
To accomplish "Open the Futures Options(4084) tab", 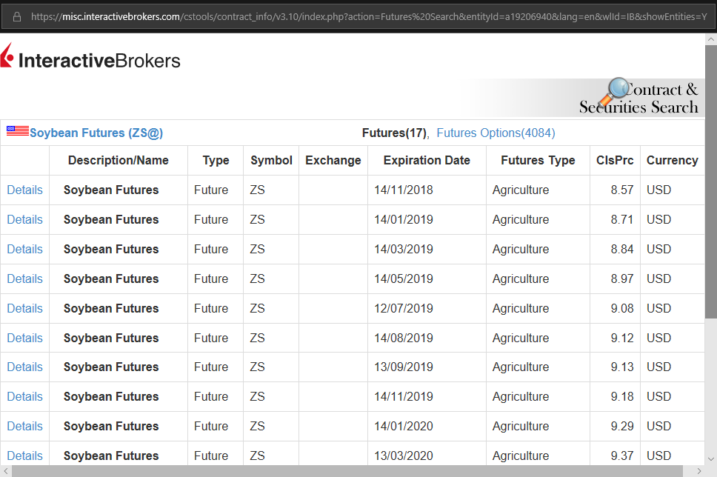I will pyautogui.click(x=496, y=133).
